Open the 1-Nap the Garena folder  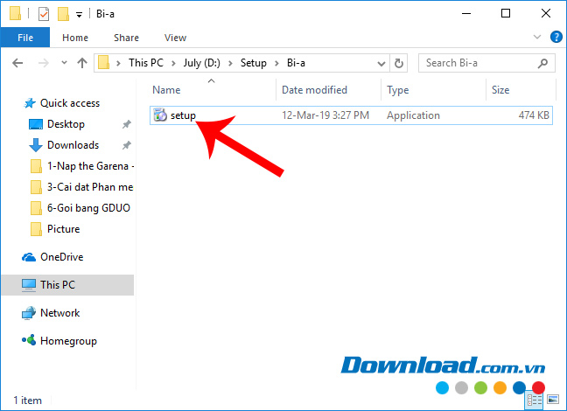pos(91,166)
